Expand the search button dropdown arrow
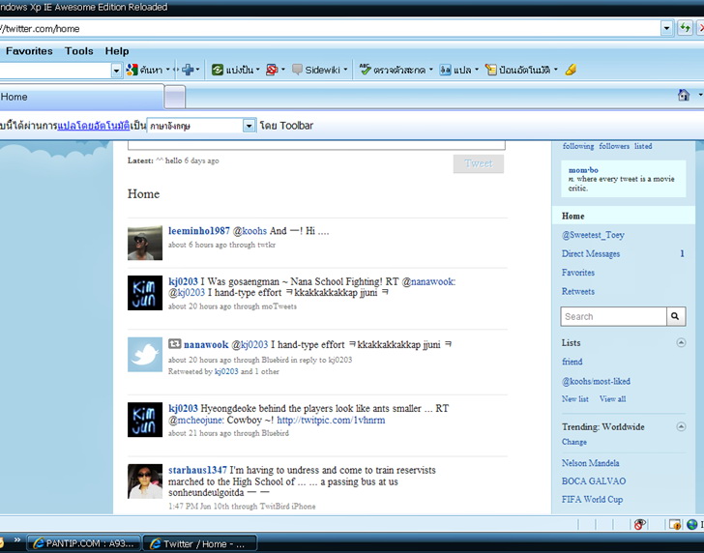The image size is (704, 553). pos(167,70)
